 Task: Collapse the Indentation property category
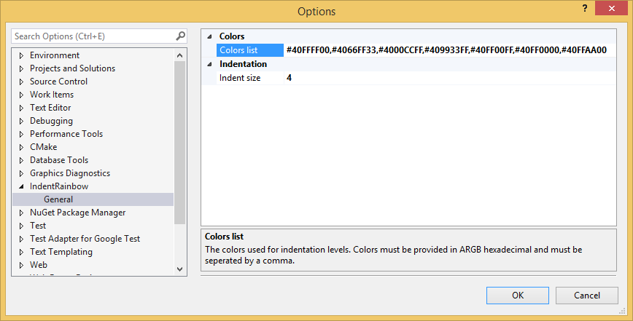coord(209,64)
